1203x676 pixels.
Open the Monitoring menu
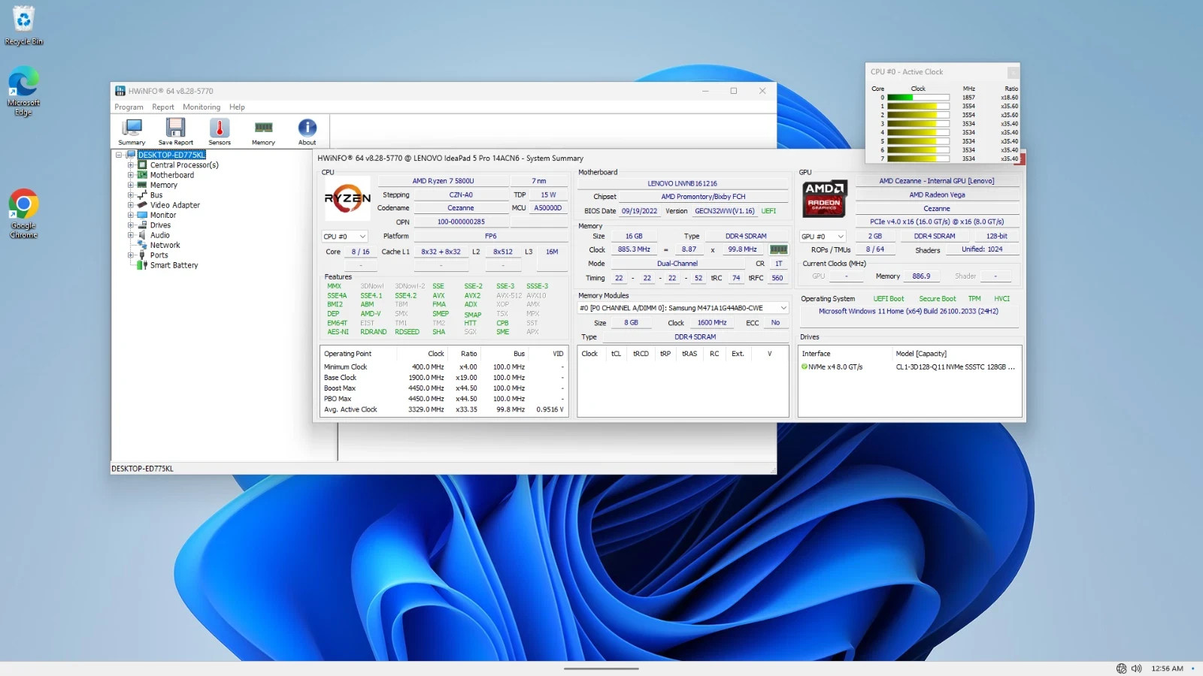[202, 107]
